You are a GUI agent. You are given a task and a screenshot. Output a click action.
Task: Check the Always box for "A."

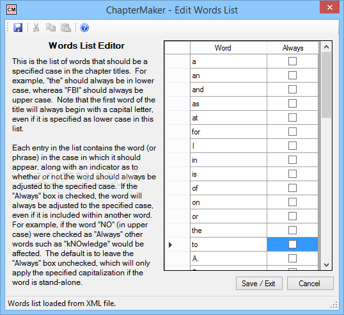click(x=292, y=258)
